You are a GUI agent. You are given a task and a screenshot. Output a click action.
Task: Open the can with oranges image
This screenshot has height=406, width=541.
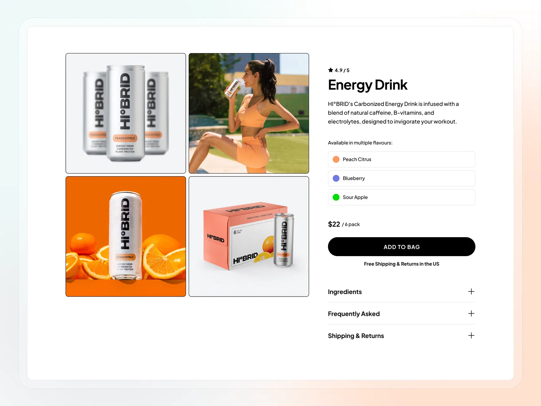[x=126, y=237]
